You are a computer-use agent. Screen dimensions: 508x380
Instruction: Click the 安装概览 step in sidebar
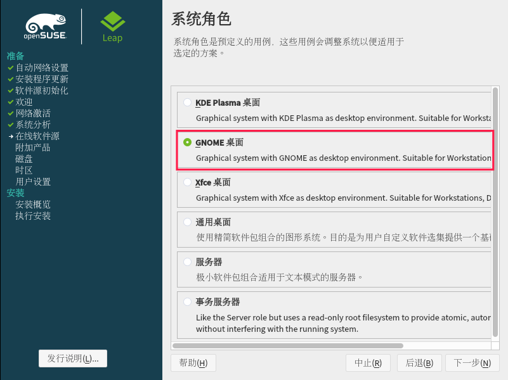[x=33, y=205]
